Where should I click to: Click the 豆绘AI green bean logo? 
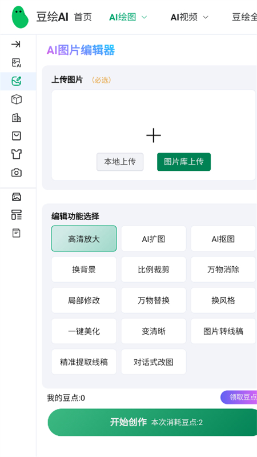click(20, 17)
